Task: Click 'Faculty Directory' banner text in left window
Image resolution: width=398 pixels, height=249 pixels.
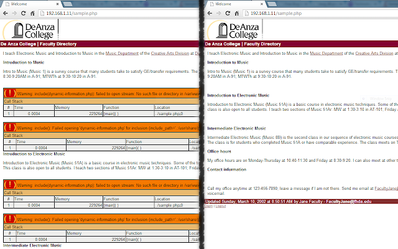Action: tap(58, 44)
